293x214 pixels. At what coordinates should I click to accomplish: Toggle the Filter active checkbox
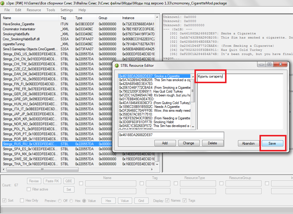point(29,189)
